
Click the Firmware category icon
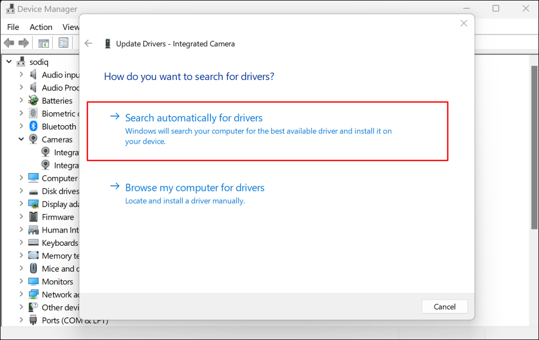[33, 217]
